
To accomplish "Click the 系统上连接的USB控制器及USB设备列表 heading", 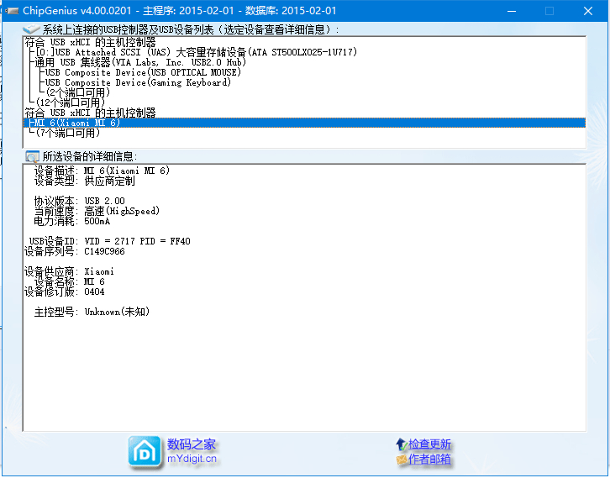I will coord(191,29).
